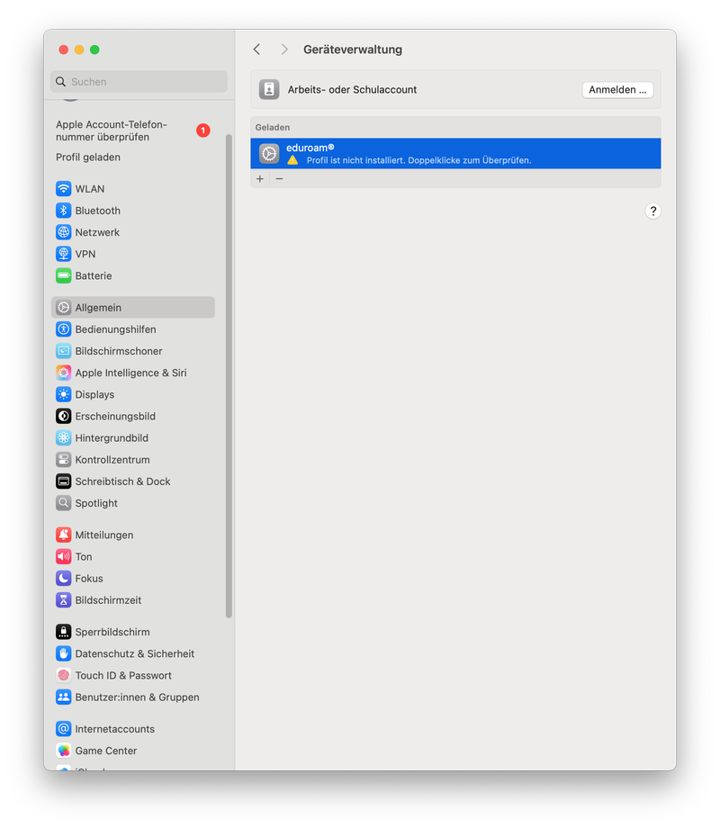Open Erscheinungsbild icon
The width and height of the screenshot is (720, 828).
click(63, 416)
